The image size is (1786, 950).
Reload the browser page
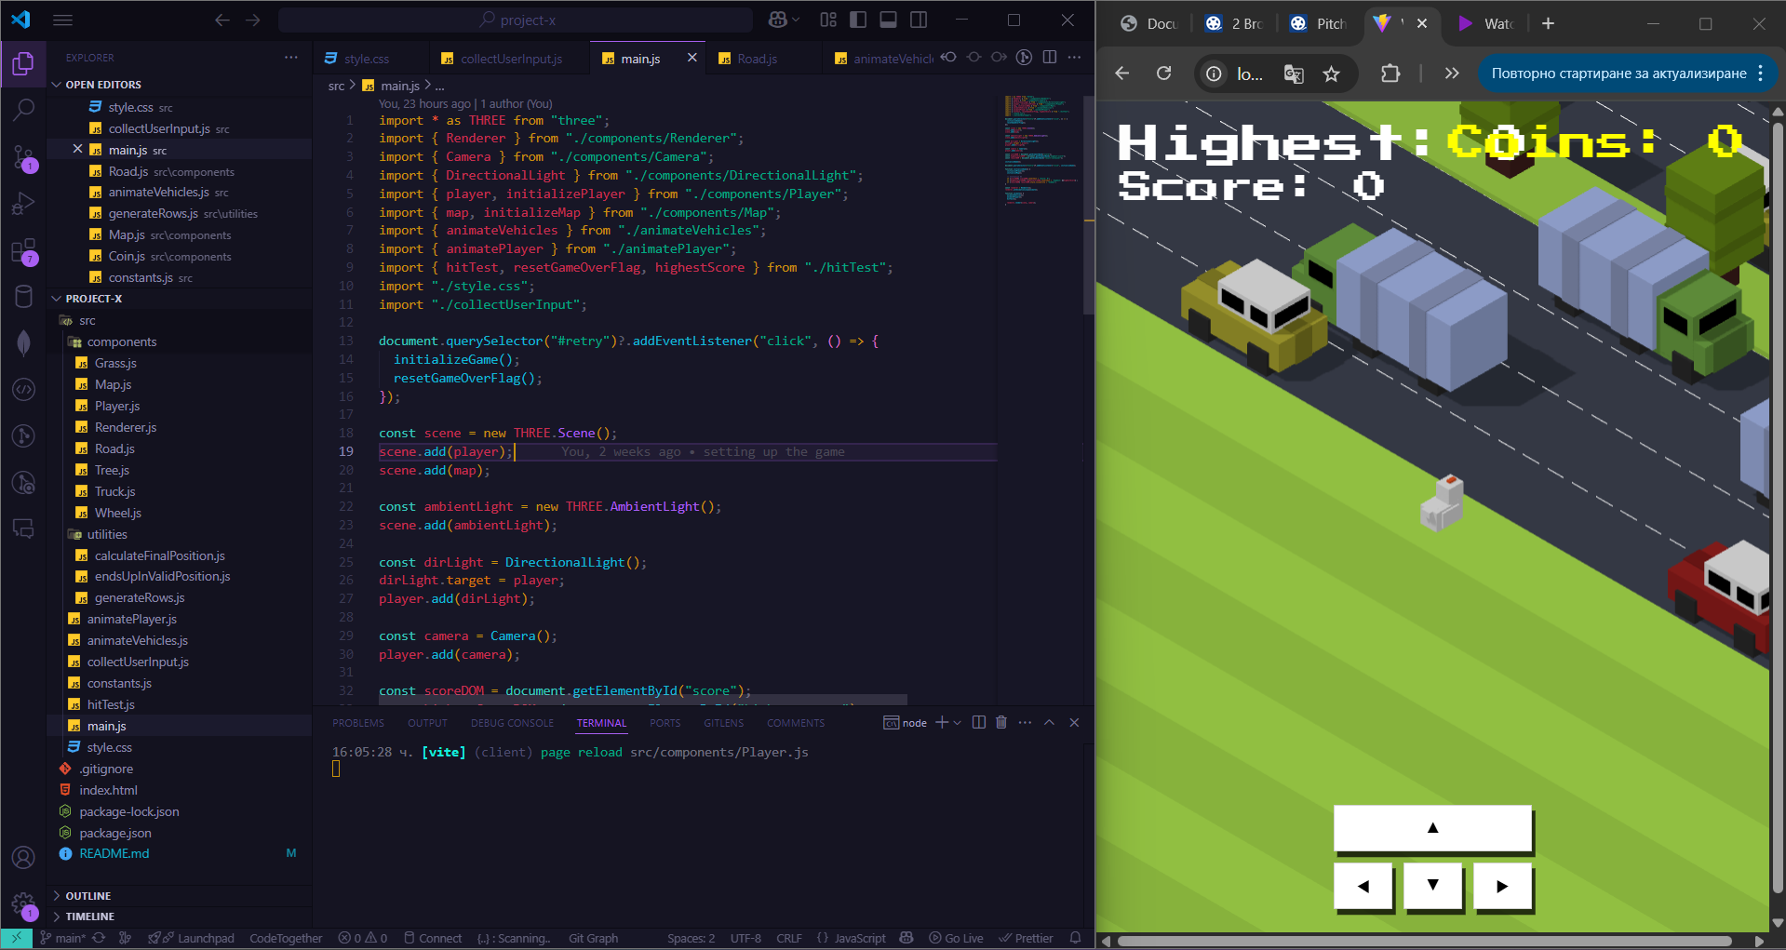click(x=1163, y=74)
